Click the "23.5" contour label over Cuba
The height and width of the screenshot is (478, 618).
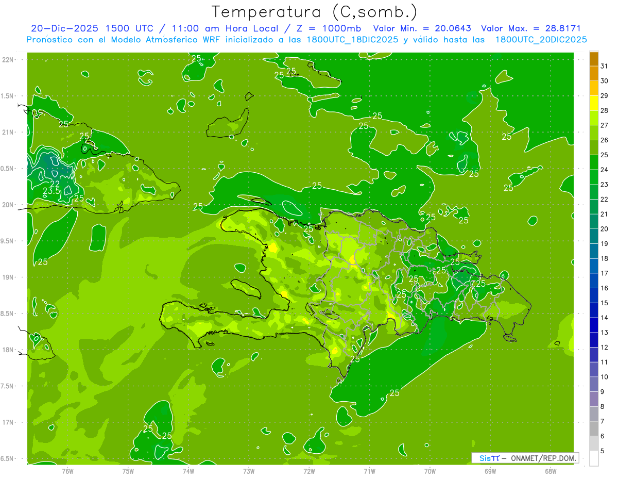(51, 191)
